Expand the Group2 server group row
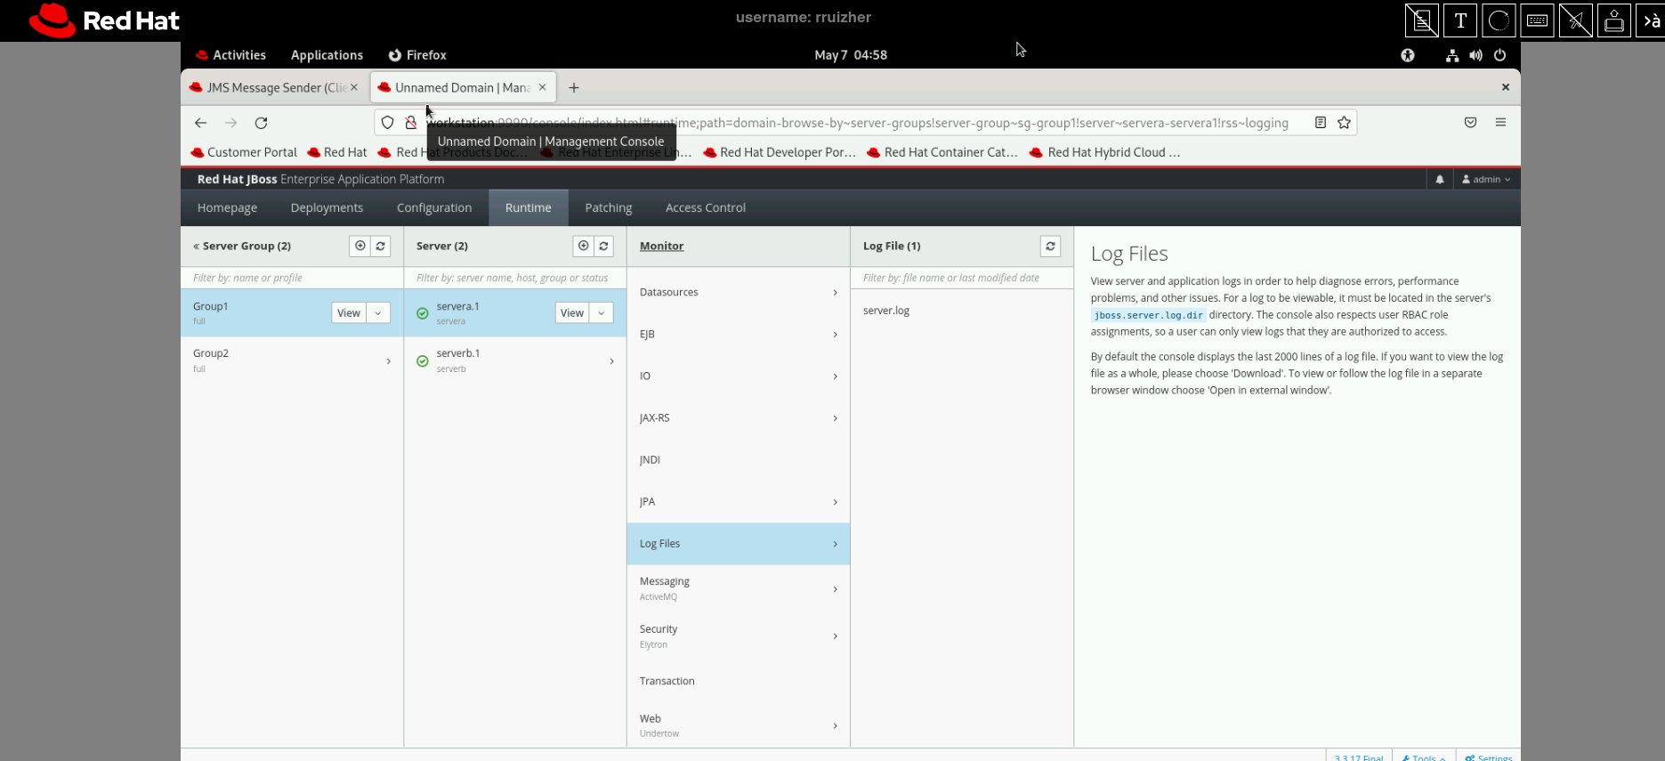1665x761 pixels. point(389,360)
